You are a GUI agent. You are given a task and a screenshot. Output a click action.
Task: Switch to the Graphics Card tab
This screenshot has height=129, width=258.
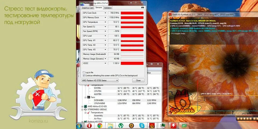[x=88, y=8]
